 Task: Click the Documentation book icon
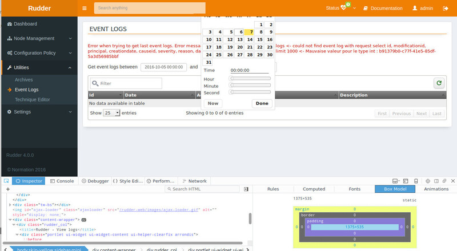[366, 8]
